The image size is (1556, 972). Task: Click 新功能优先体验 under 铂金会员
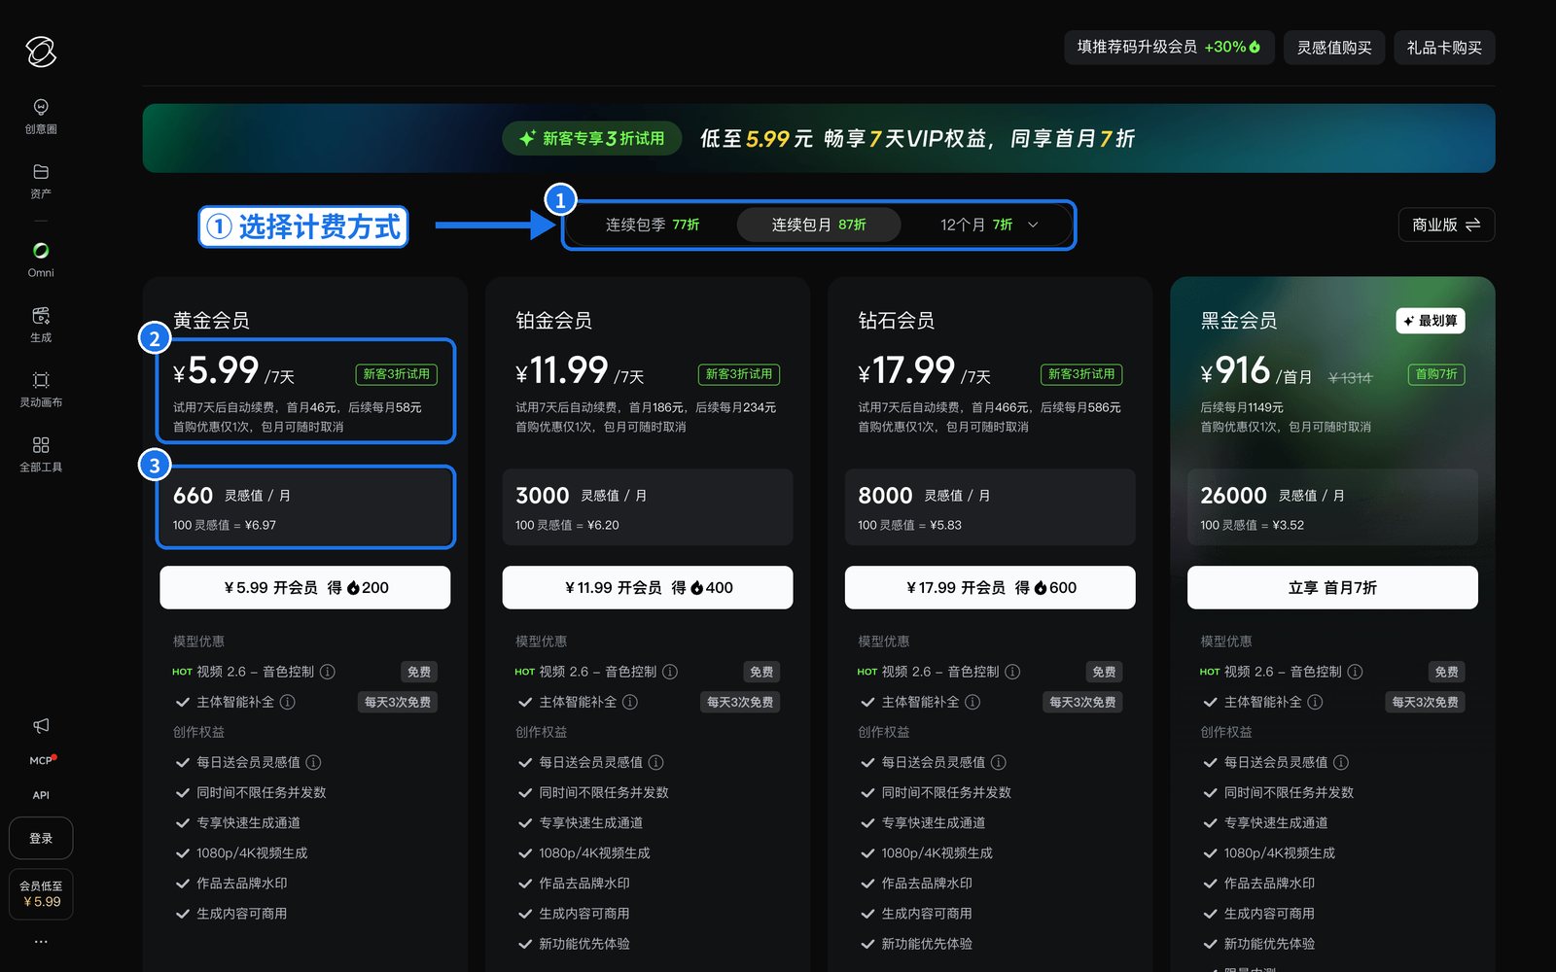[584, 943]
